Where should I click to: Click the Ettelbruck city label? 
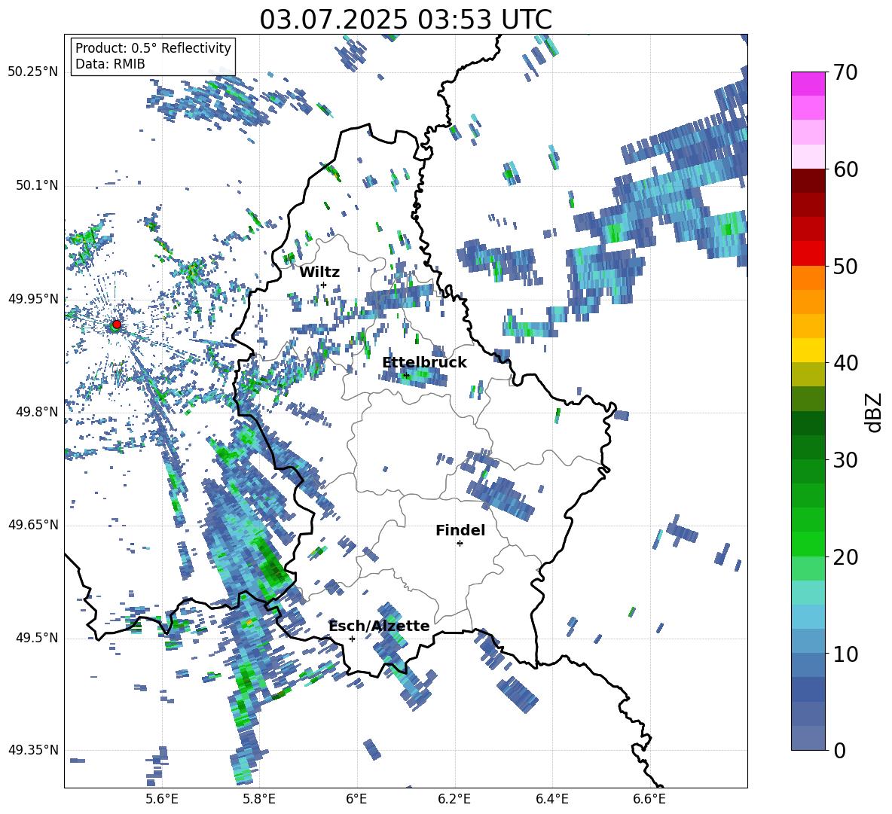(x=424, y=363)
